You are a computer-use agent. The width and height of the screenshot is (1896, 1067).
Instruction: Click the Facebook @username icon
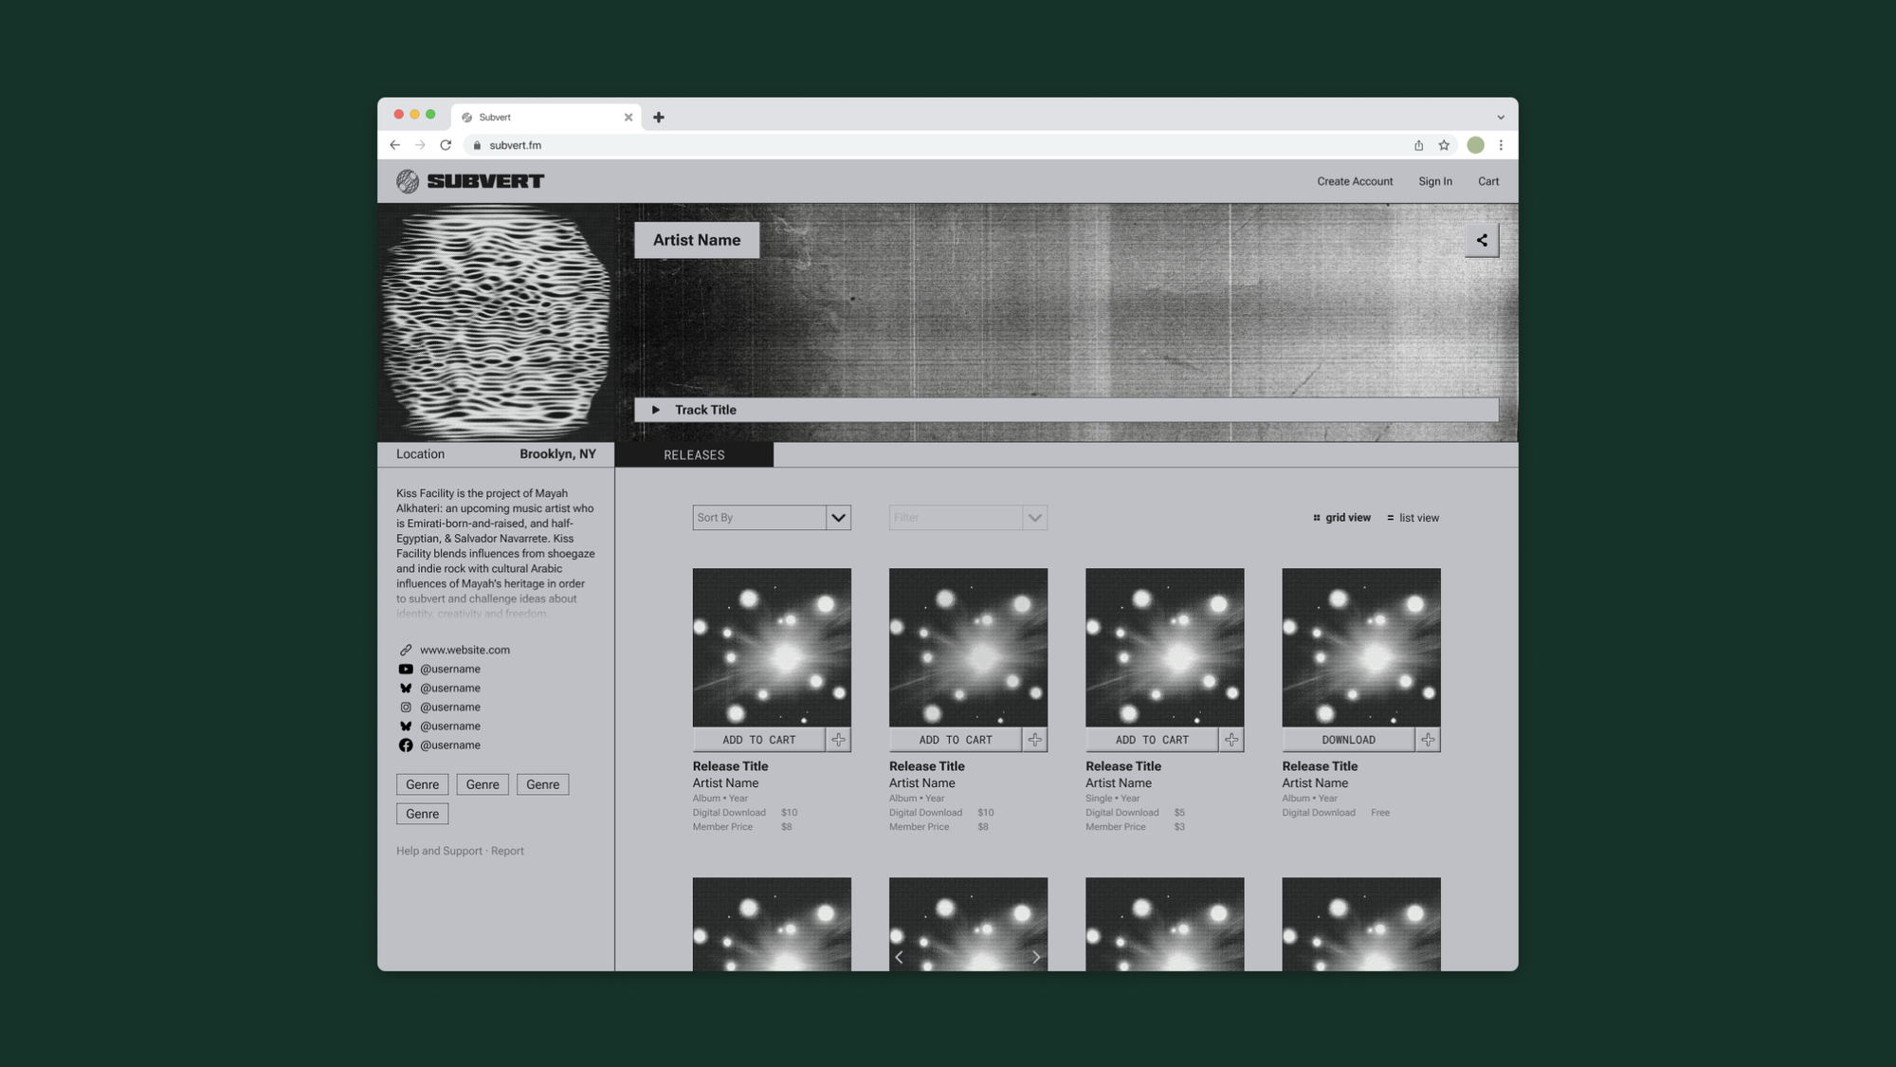(406, 745)
